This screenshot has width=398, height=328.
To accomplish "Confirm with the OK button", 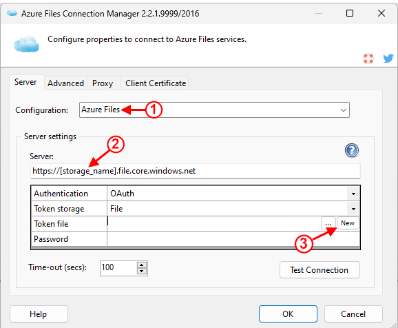I will point(288,314).
